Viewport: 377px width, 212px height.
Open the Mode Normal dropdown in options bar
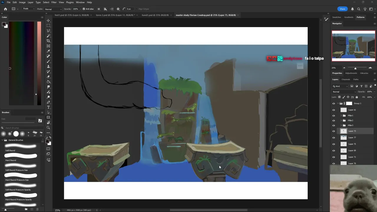[x=53, y=9]
